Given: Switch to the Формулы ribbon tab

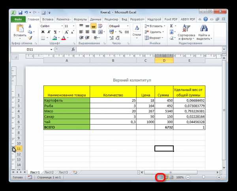Looking at the screenshot, I should pos(80,19).
